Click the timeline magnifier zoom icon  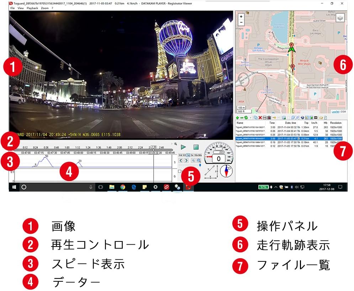175,144
